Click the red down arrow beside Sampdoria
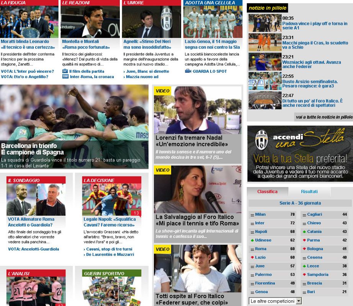The height and width of the screenshot is (306, 353). [304, 275]
